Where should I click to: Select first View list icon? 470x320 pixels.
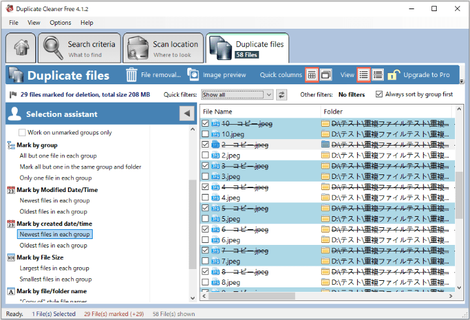pos(364,74)
